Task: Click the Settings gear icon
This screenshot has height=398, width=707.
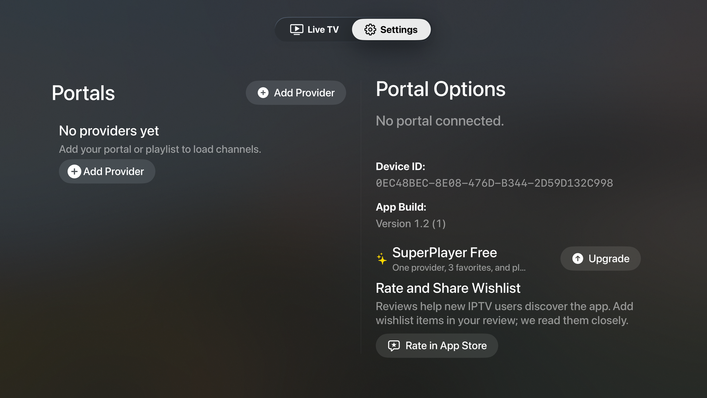Action: [370, 29]
